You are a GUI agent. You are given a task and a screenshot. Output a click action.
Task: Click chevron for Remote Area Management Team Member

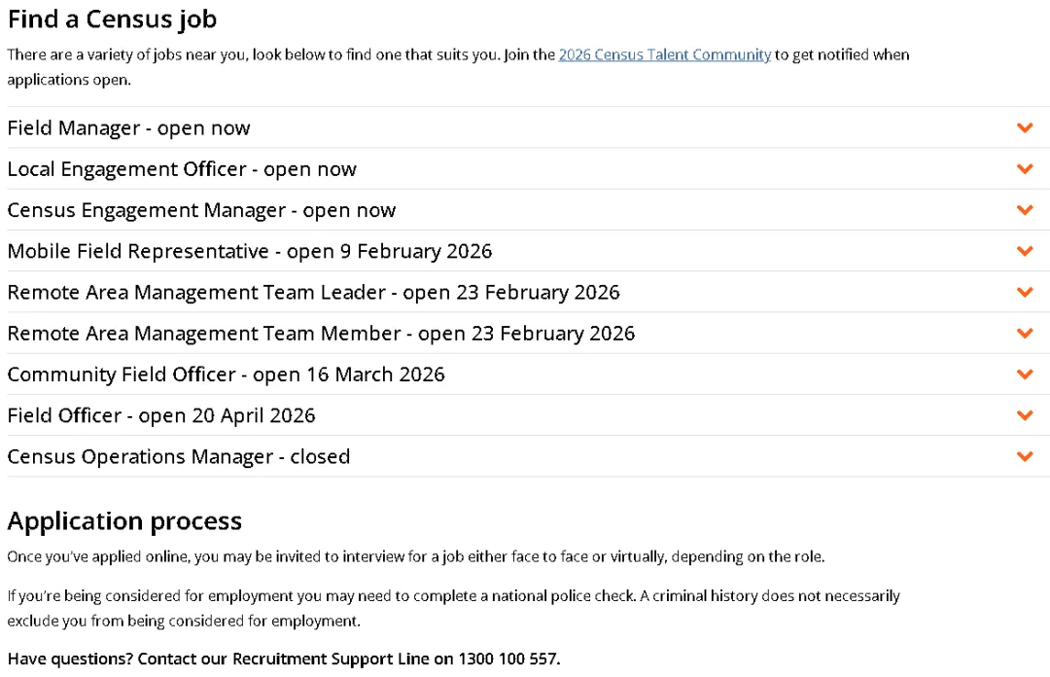[x=1025, y=333]
